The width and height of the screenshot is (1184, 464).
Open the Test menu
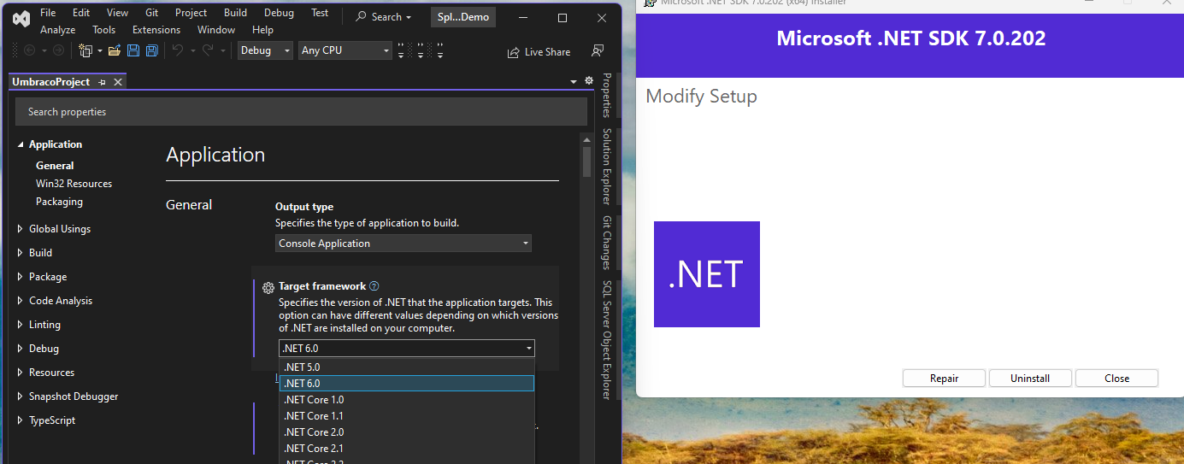pos(320,13)
